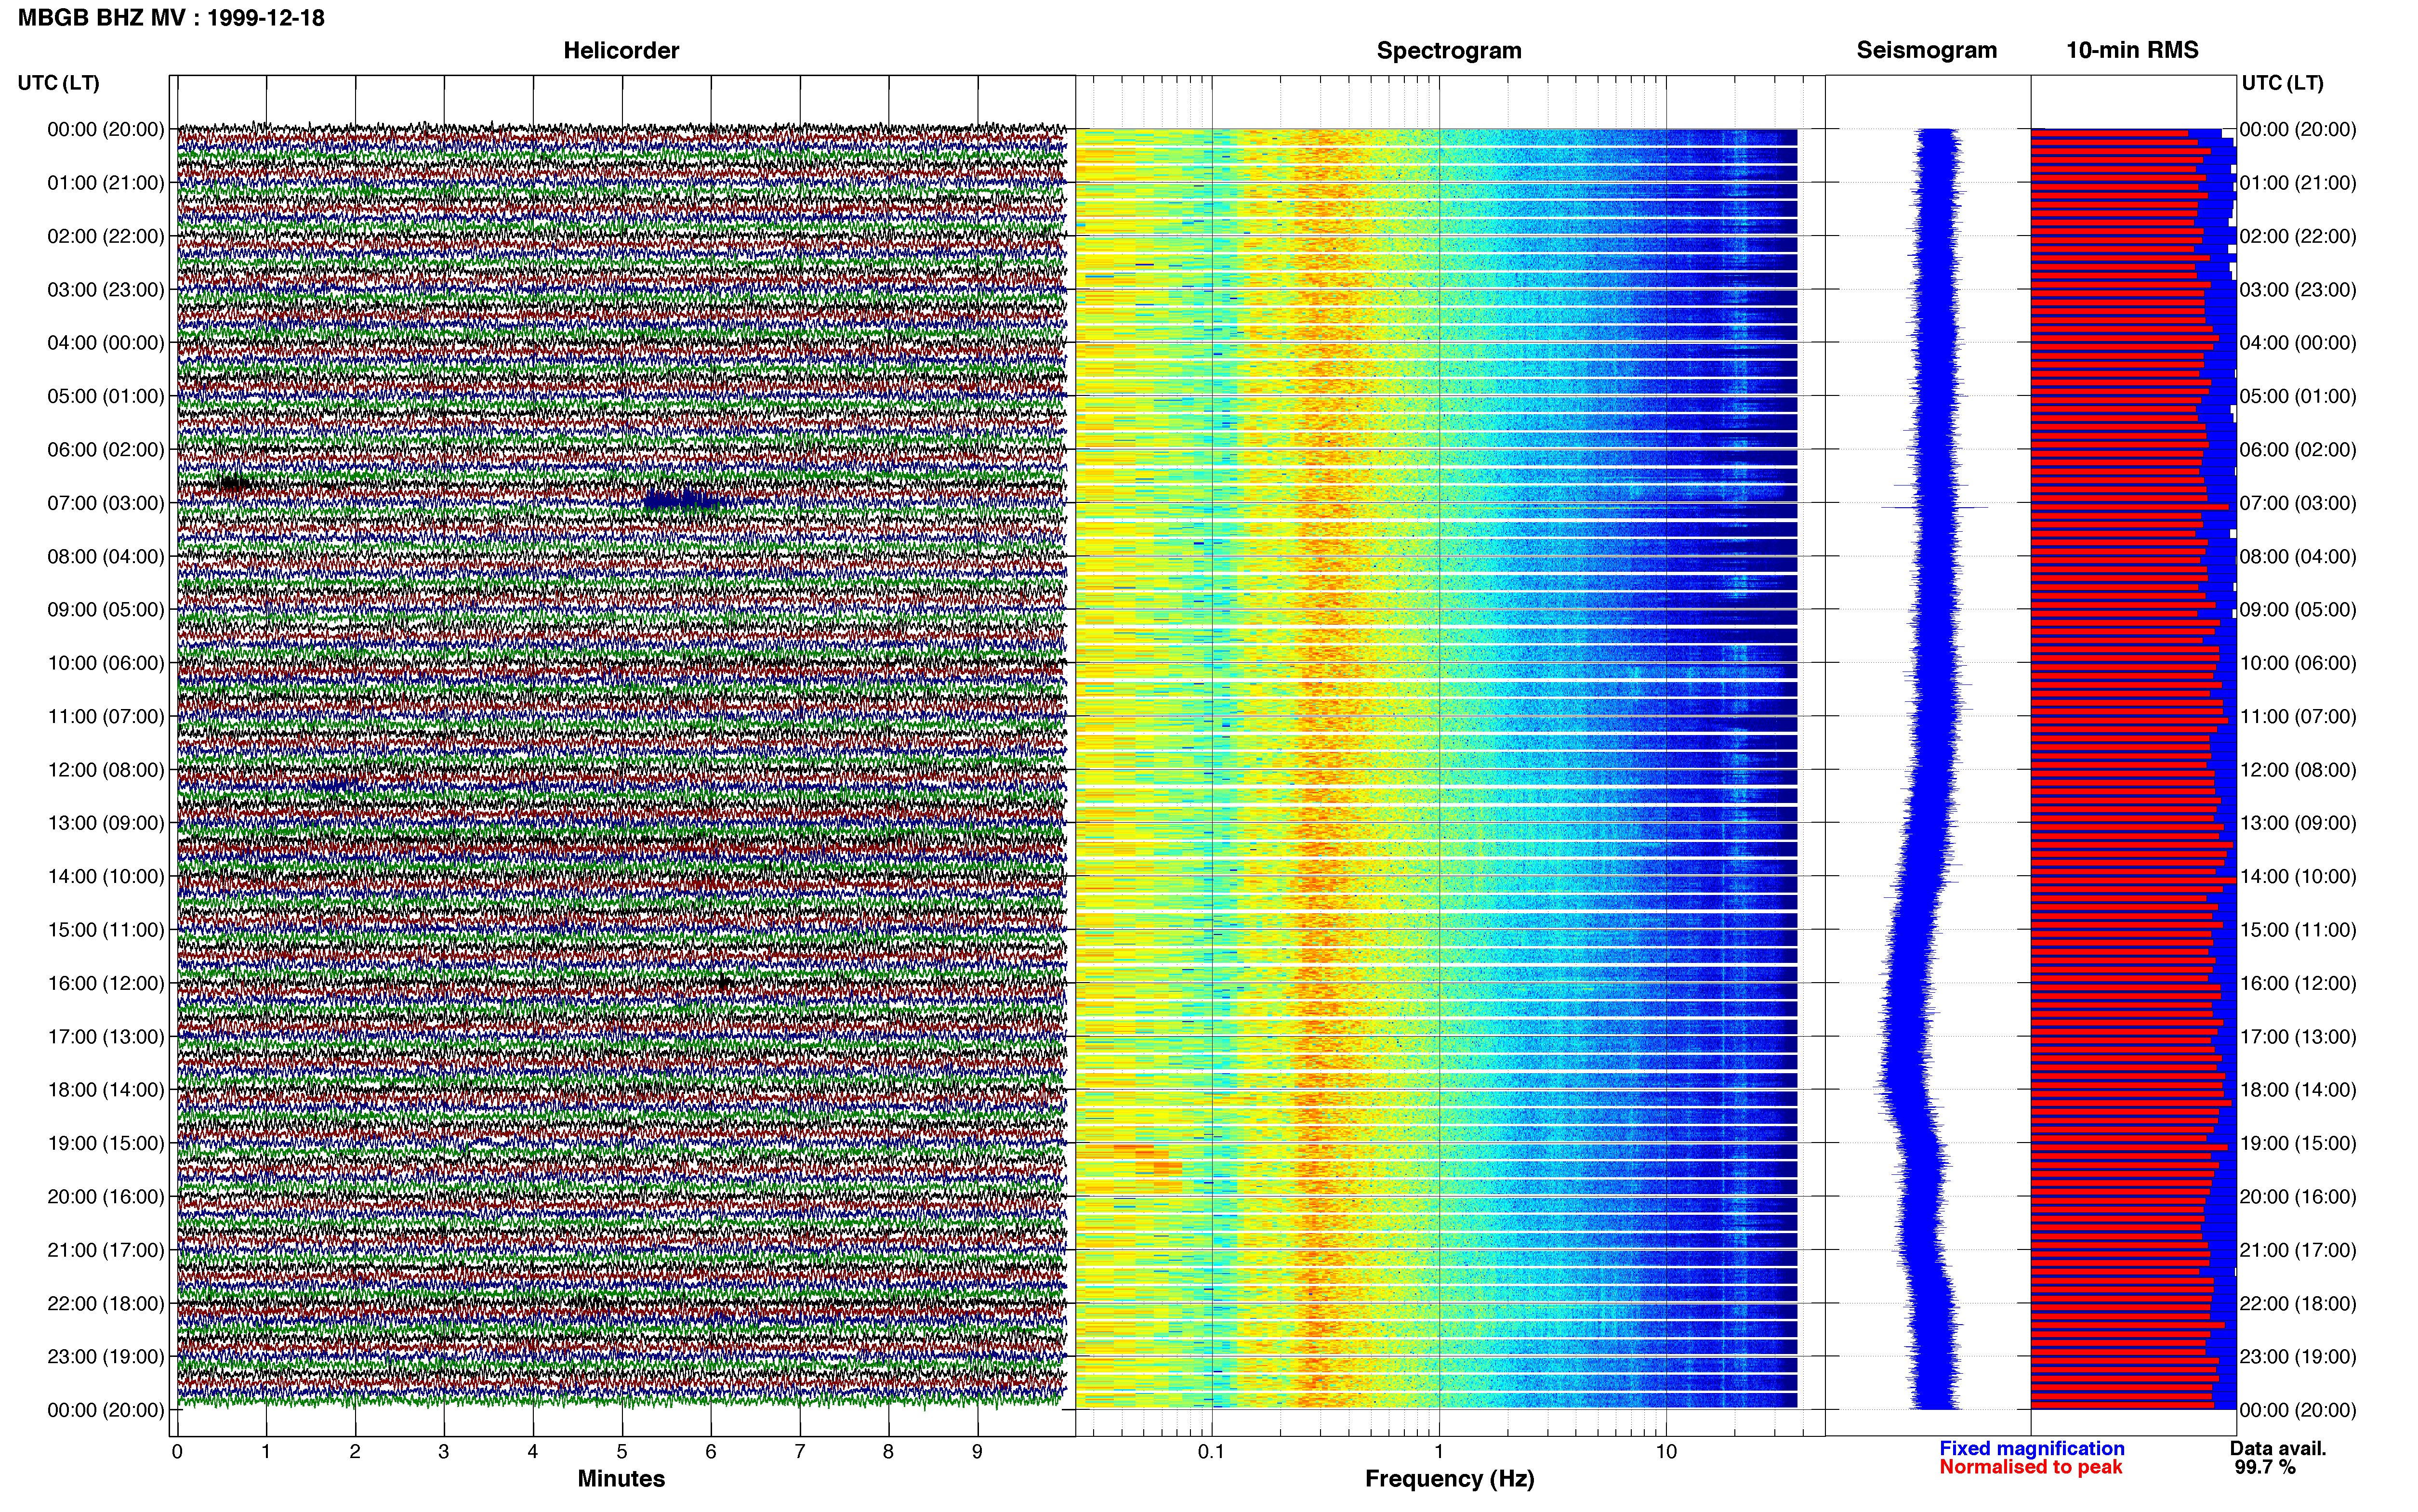Click the left '04:00 (00:00)' time label
This screenshot has height=1512, width=2418.
point(106,343)
